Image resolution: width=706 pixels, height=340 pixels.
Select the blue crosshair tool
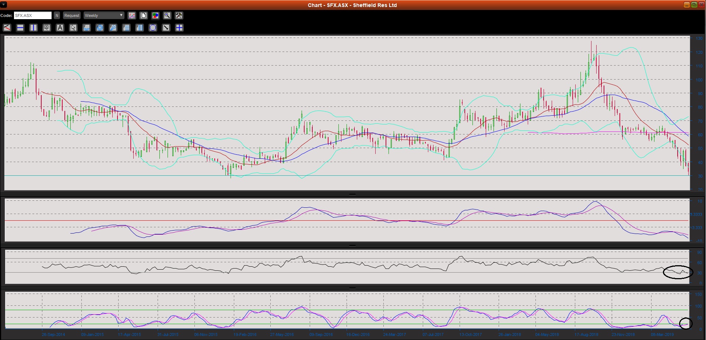coord(179,28)
